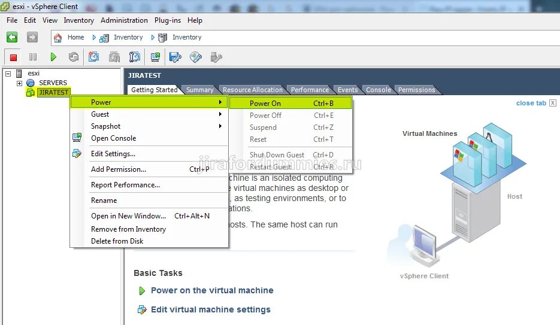Click the CD/DVD device connection toolbar icon
This screenshot has height=325, width=560.
coord(196,57)
